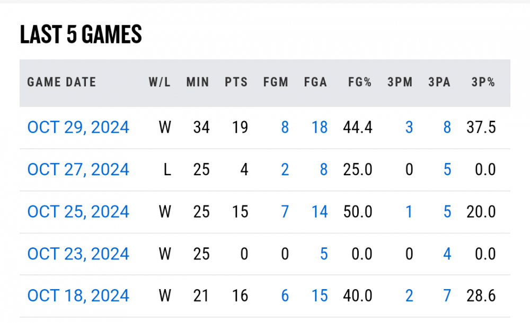This screenshot has width=530, height=323.
Task: Open the Oct 29, 2024 game link
Action: click(x=78, y=128)
